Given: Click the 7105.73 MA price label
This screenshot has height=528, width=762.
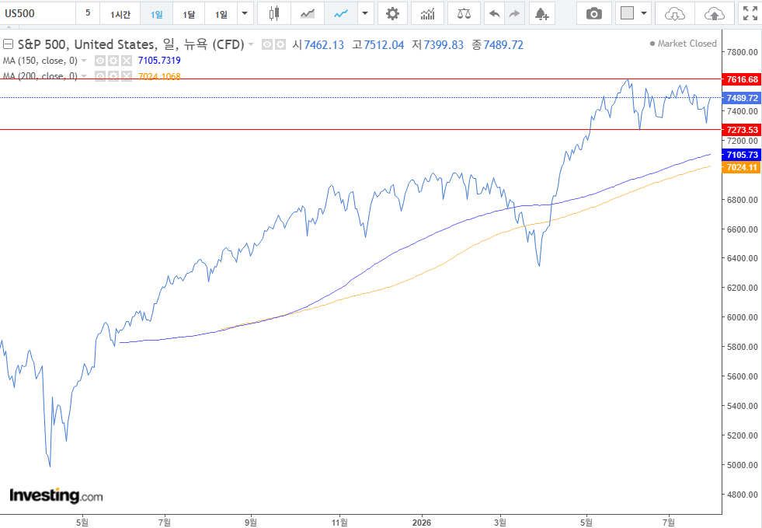Looking at the screenshot, I should [742, 155].
